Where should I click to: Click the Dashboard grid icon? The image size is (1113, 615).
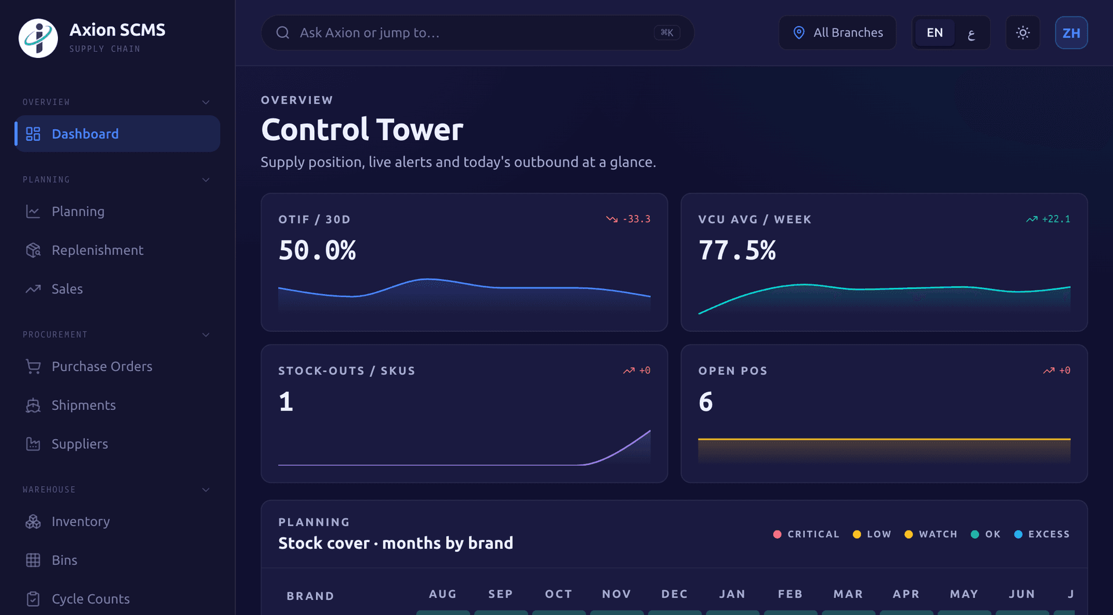pos(33,134)
